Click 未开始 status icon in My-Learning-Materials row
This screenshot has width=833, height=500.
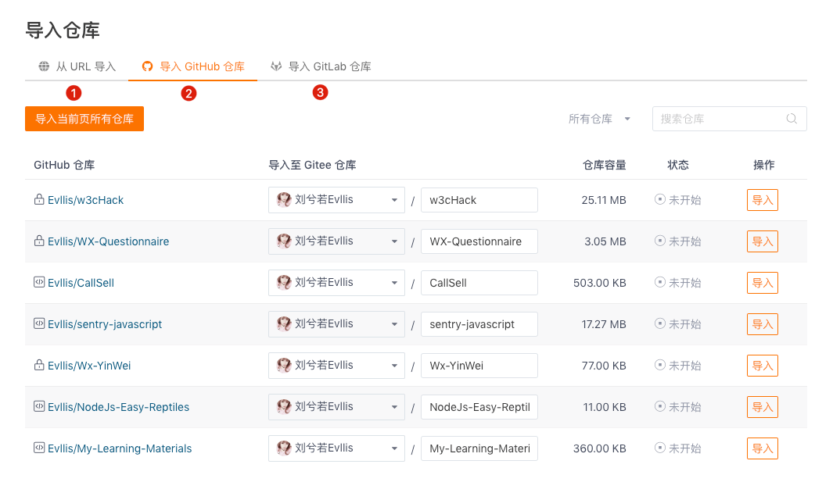(660, 448)
